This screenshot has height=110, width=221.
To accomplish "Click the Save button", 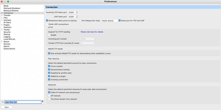I will [7, 107].
